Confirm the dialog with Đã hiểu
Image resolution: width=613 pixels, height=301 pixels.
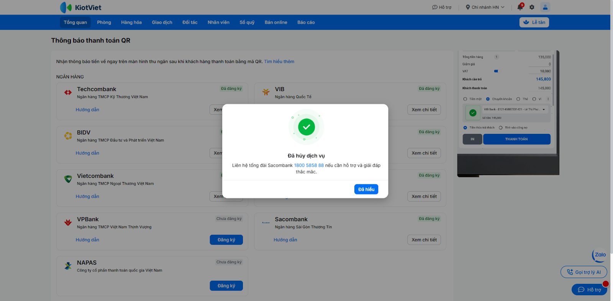[x=366, y=189]
